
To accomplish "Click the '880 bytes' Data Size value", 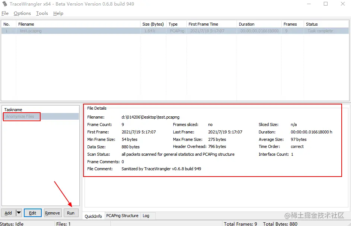I will (130, 147).
